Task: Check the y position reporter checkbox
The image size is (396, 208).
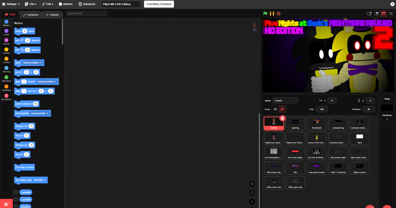Action: tap(16, 199)
